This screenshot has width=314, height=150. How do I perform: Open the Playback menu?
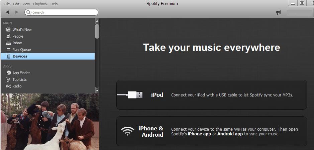pyautogui.click(x=40, y=4)
